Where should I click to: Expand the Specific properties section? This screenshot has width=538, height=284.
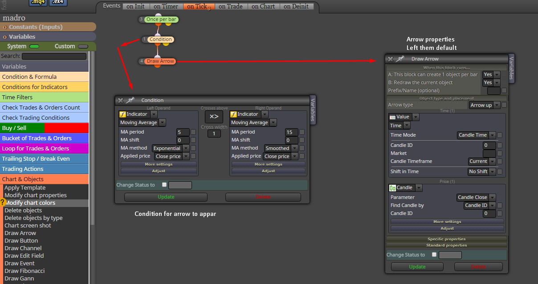click(447, 239)
